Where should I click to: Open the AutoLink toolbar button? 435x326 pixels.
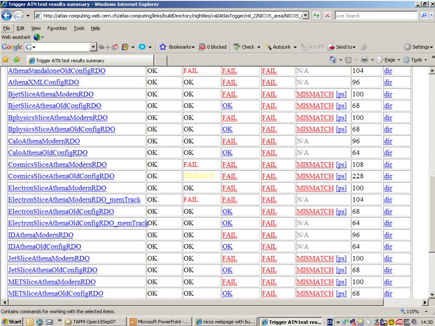pos(281,47)
